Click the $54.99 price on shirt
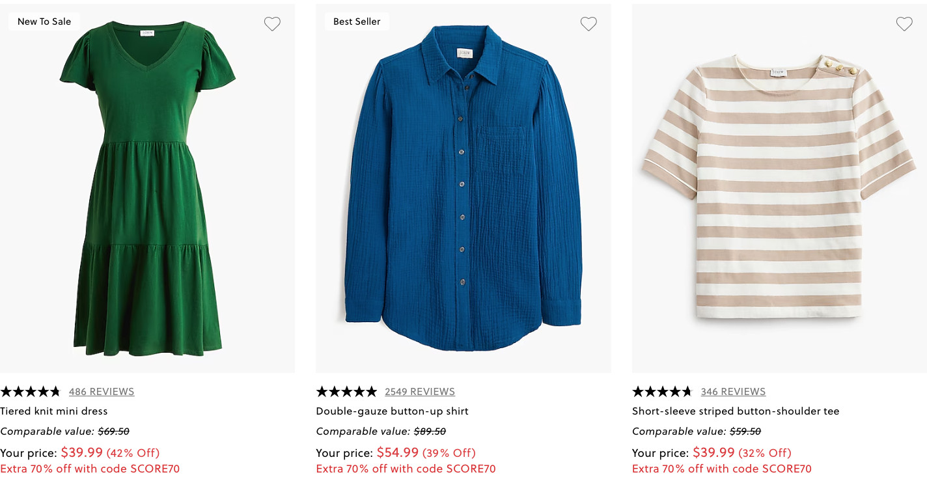Viewport: 927px width, 479px height. [x=398, y=452]
